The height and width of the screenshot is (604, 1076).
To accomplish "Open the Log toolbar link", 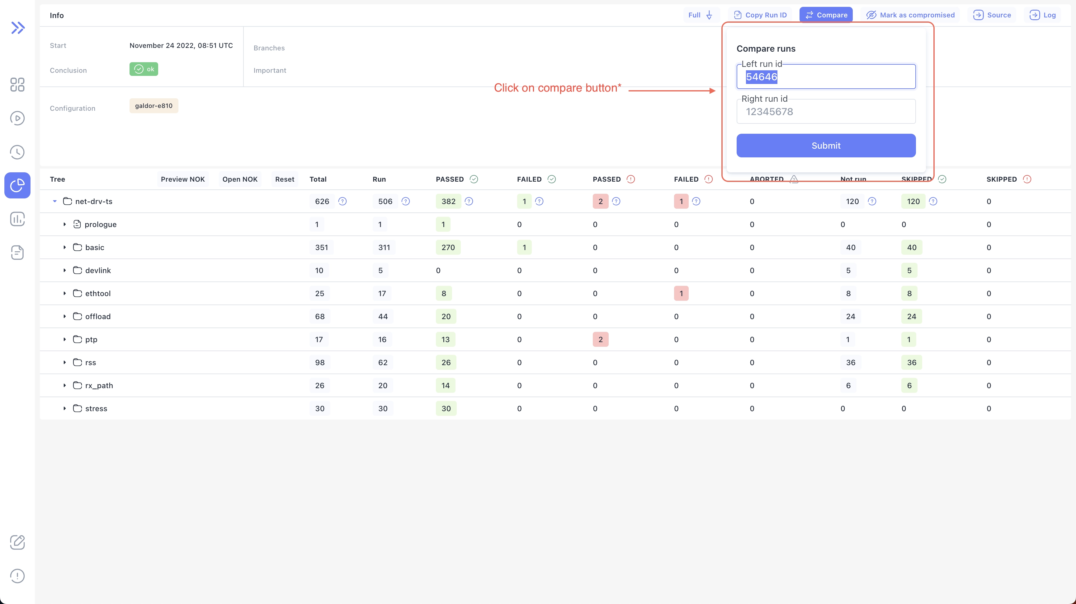I will tap(1043, 15).
